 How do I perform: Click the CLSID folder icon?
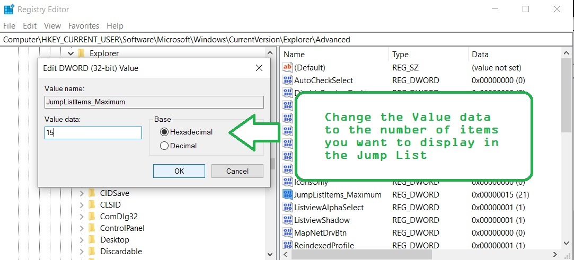tap(92, 204)
